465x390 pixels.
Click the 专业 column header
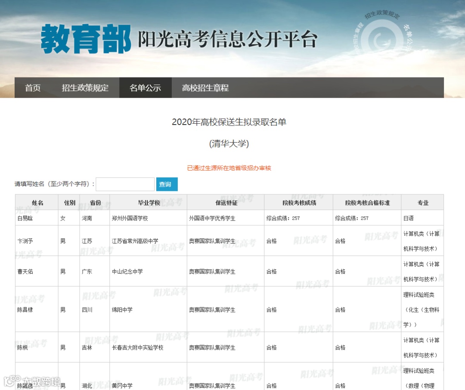[423, 203]
